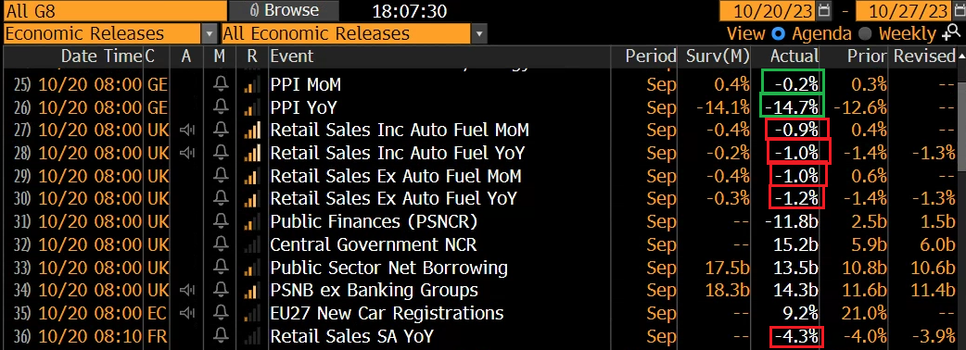Viewport: 966px width, 350px height.
Task: Click speaker icon for Retail Sales Inc Auto Fuel MoM
Action: click(187, 131)
